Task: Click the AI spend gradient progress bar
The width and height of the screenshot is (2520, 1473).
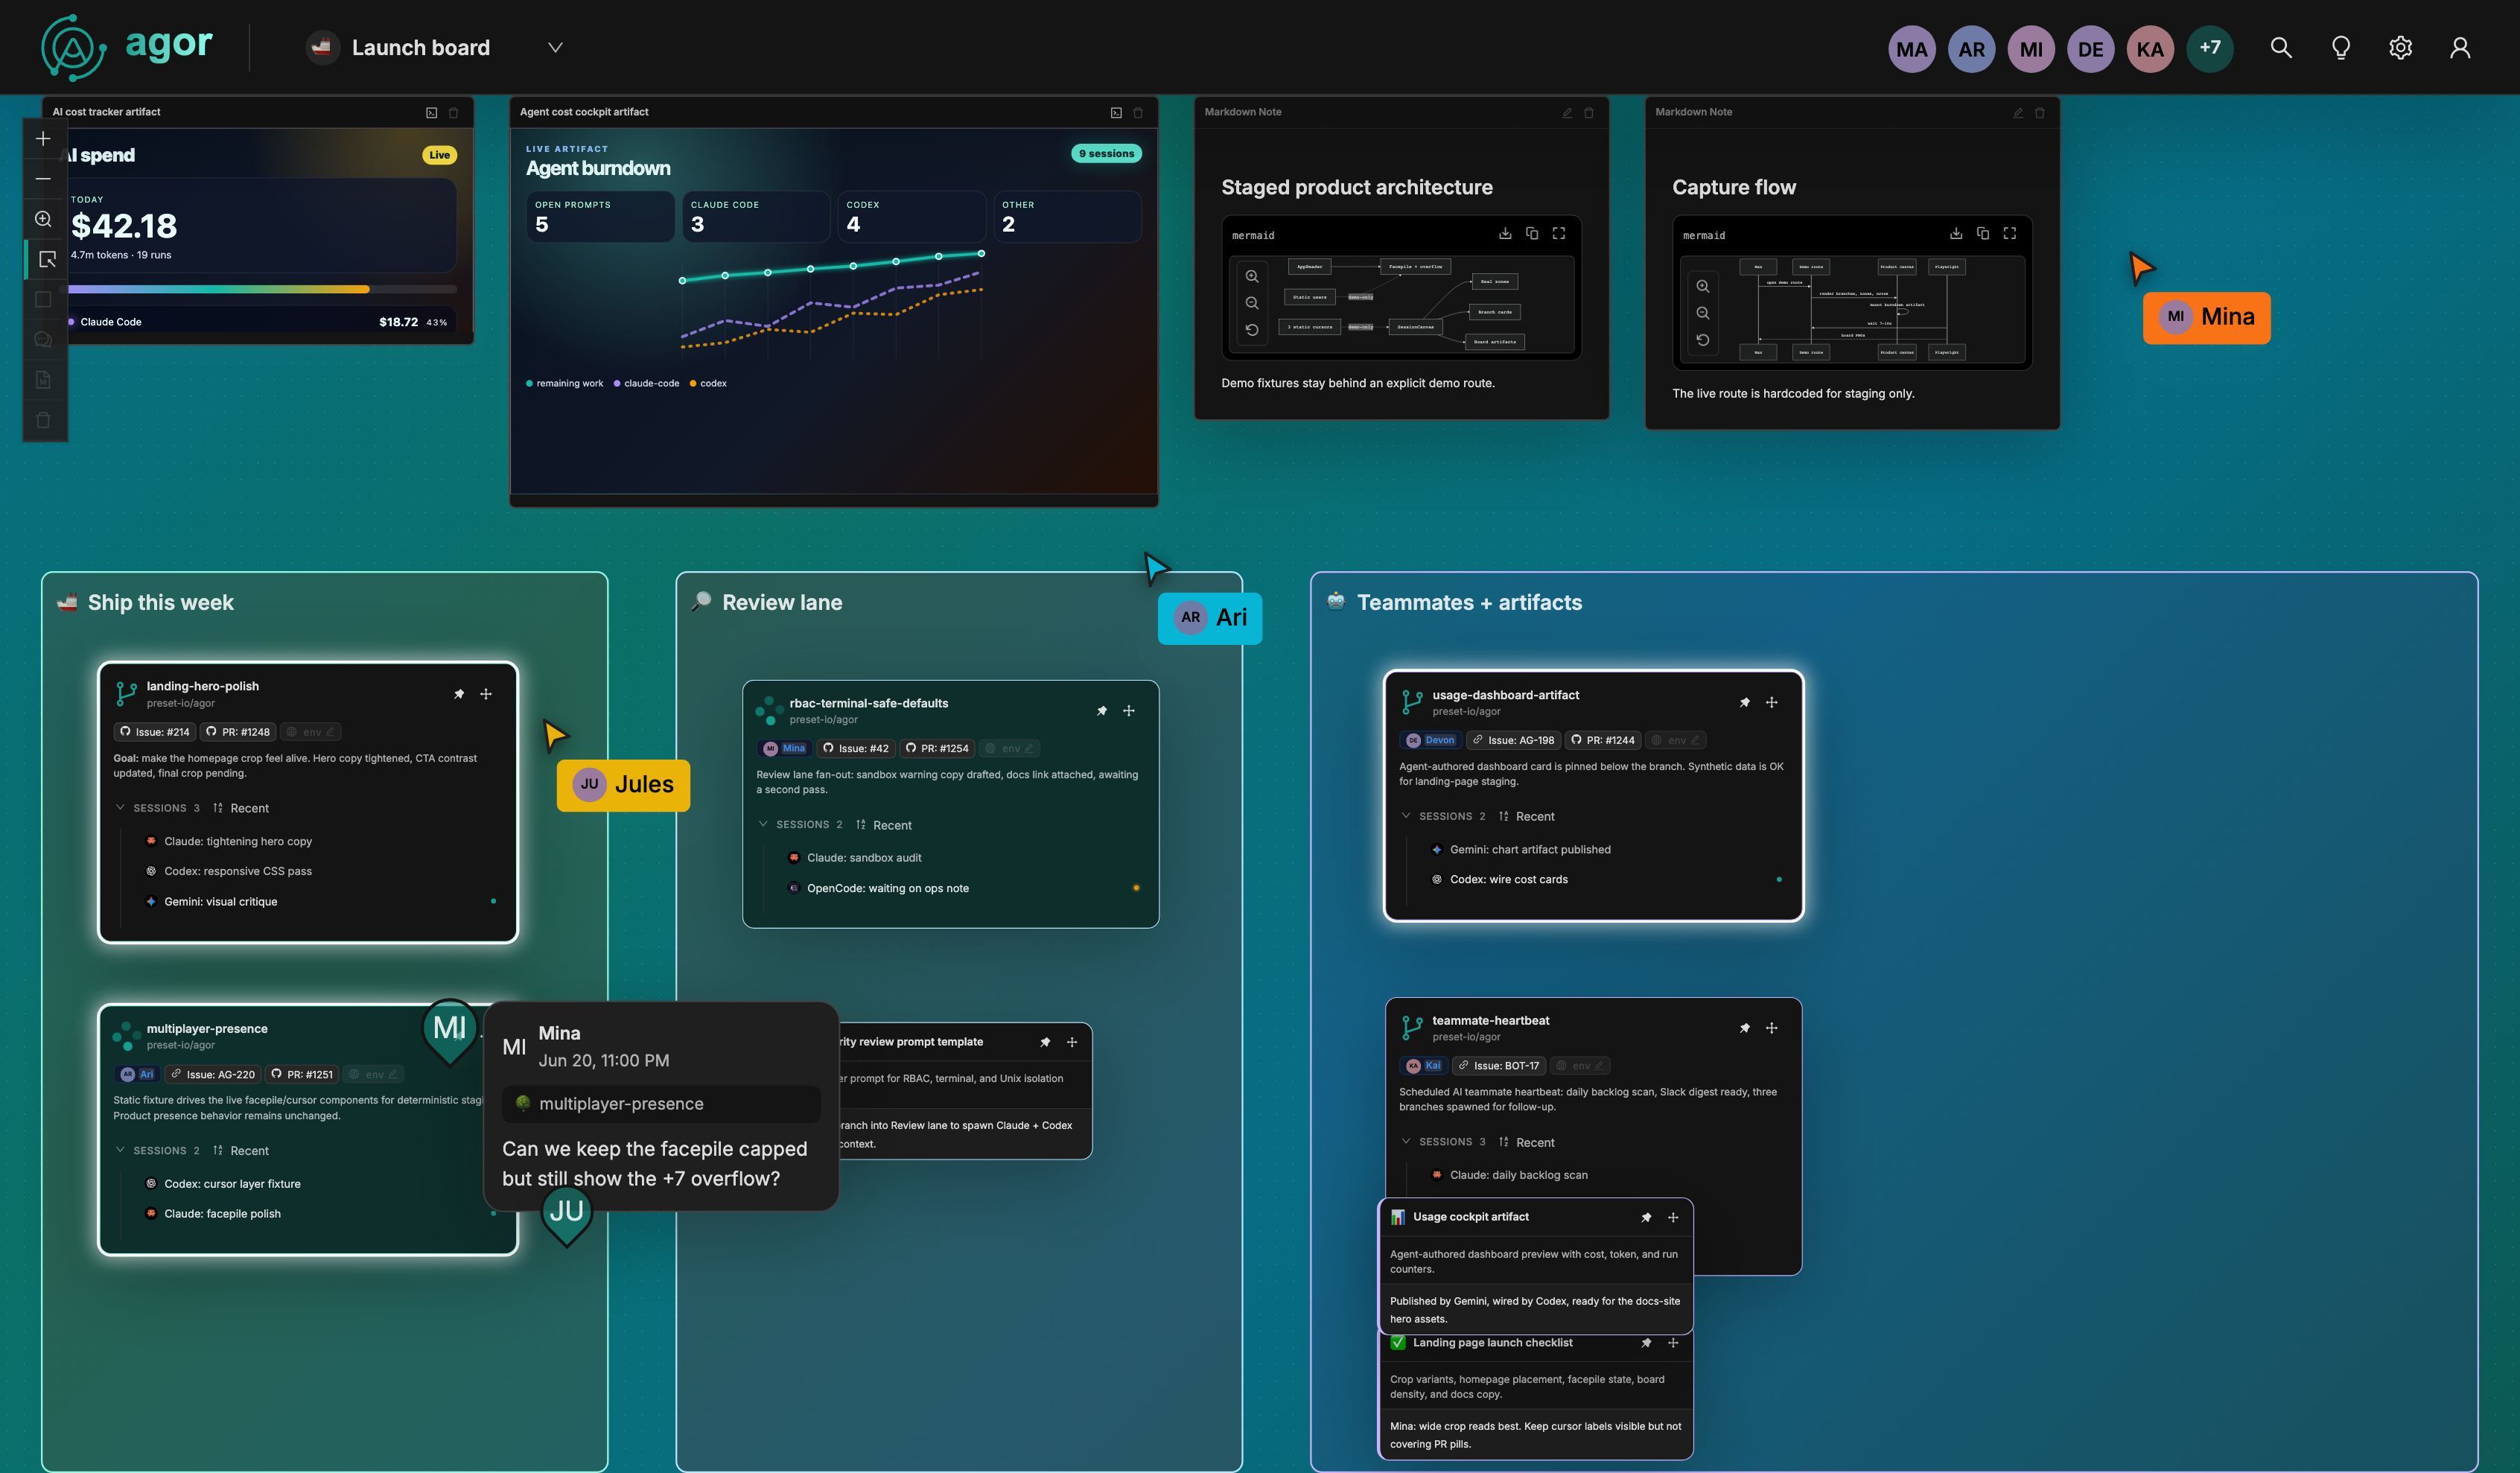Action: pos(262,290)
